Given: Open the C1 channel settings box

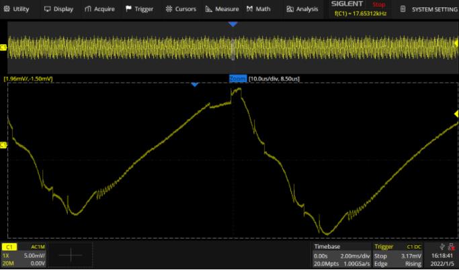Looking at the screenshot, I should point(24,255).
